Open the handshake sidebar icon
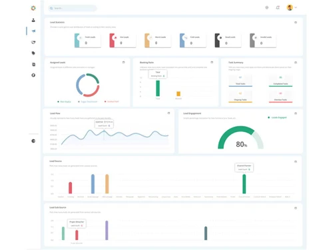This screenshot has height=250, width=333. coord(33,42)
